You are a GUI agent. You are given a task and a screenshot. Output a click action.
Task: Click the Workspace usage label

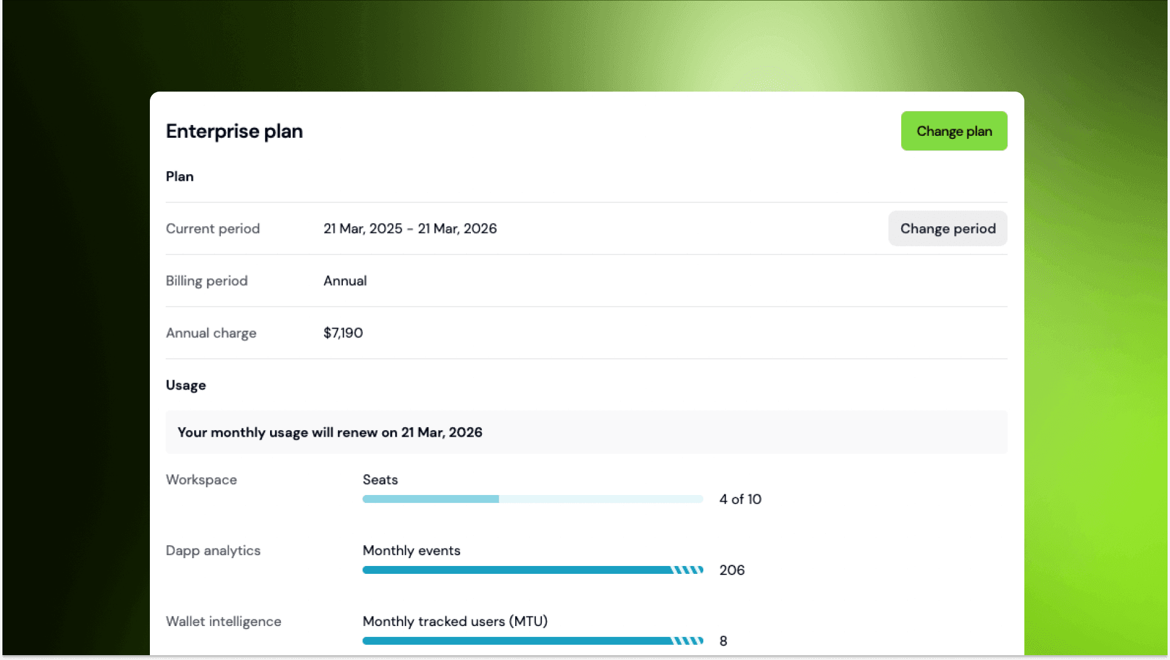click(x=201, y=480)
